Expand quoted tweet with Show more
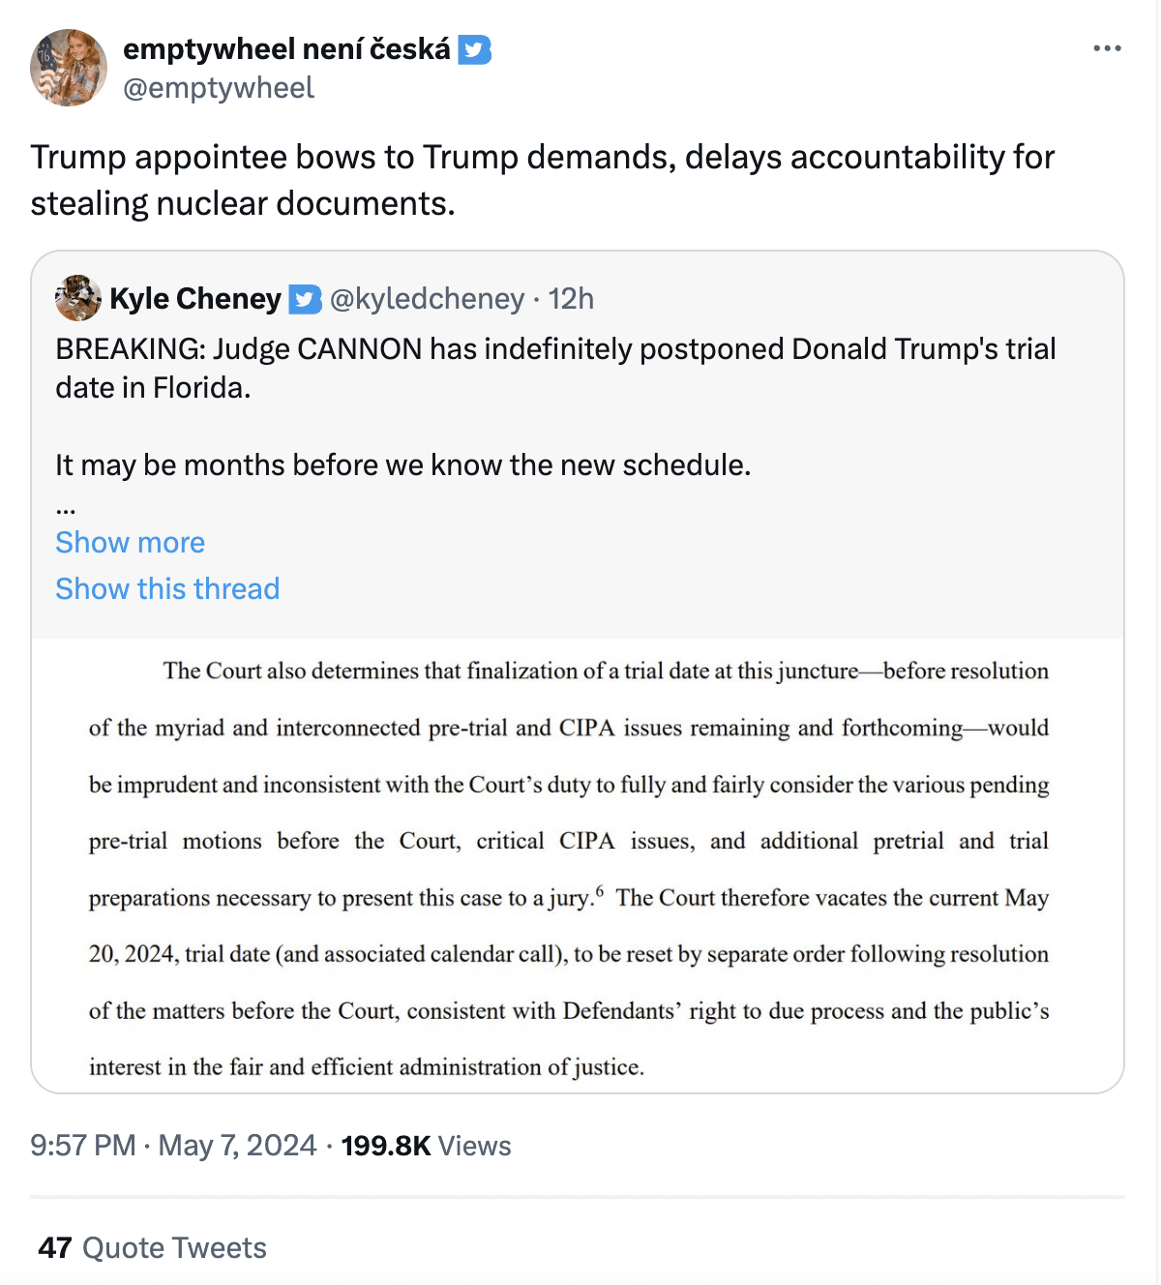 (130, 542)
